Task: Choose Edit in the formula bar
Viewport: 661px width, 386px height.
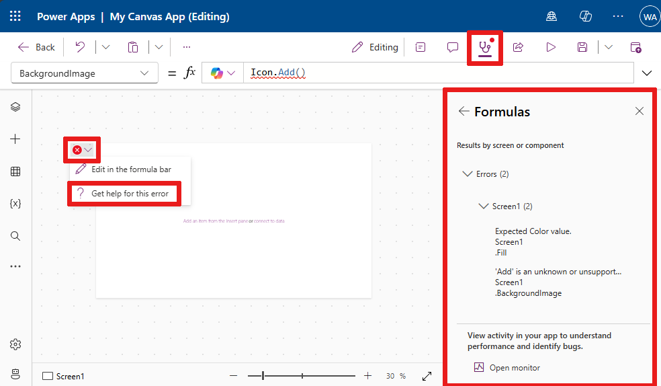Action: click(x=131, y=169)
